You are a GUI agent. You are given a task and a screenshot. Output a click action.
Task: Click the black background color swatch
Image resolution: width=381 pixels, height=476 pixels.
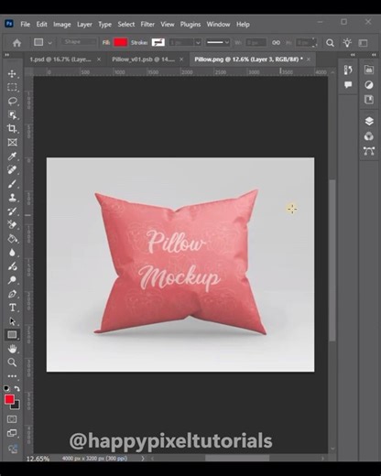16,406
